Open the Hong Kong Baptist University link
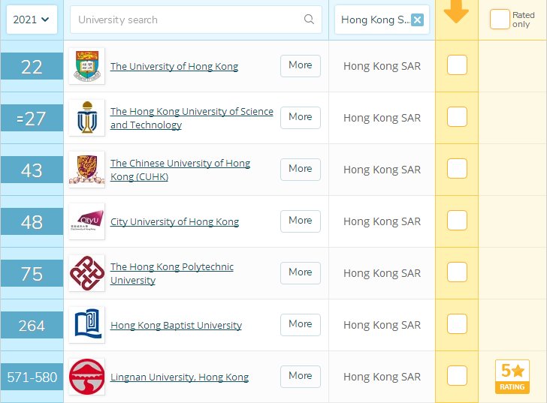 (176, 326)
